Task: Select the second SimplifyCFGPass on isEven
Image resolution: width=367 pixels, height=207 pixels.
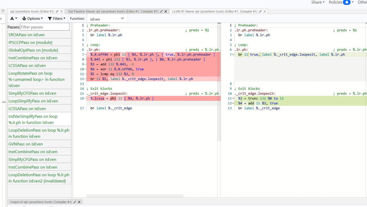Action: [39, 160]
